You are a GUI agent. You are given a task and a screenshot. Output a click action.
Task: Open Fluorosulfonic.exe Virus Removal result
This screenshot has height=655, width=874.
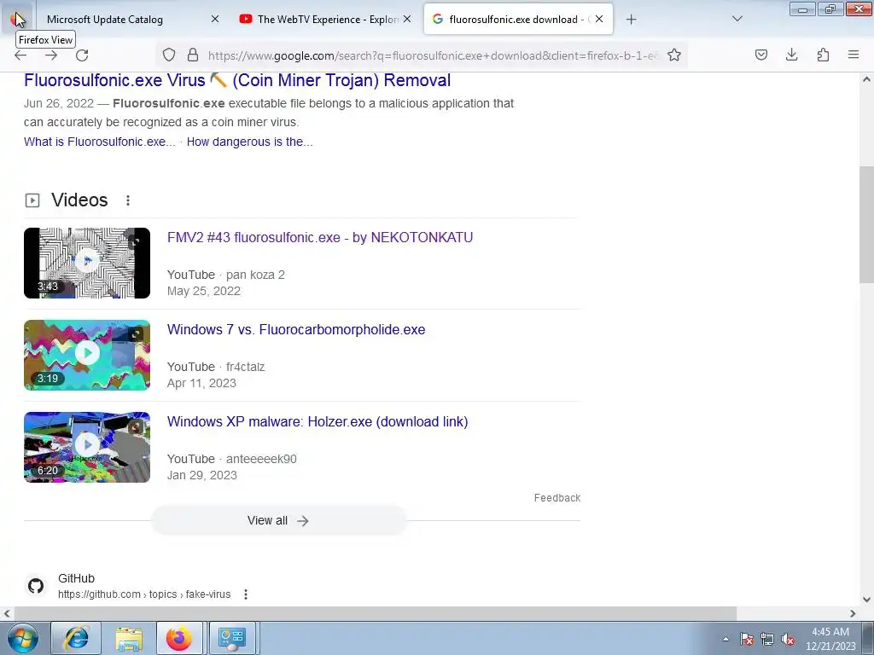[x=237, y=80]
